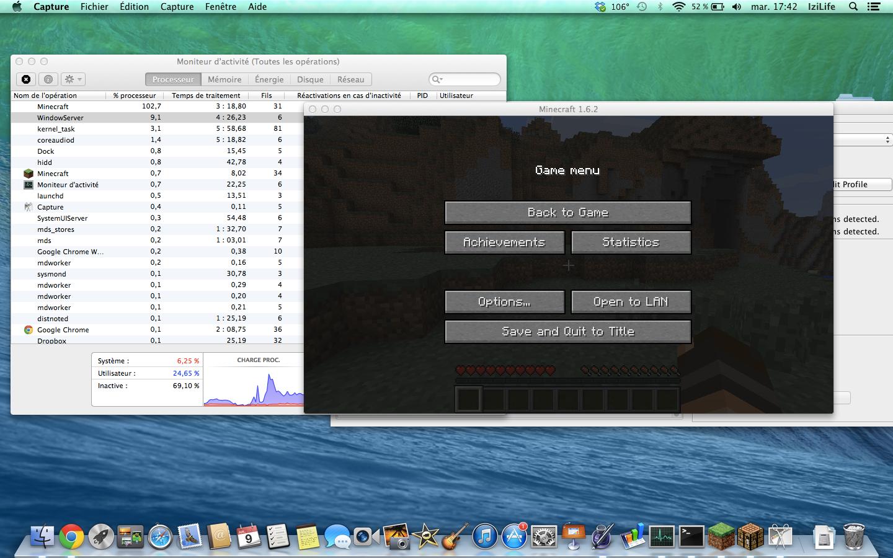Open Finder from the Dock
The height and width of the screenshot is (558, 893).
pos(42,536)
